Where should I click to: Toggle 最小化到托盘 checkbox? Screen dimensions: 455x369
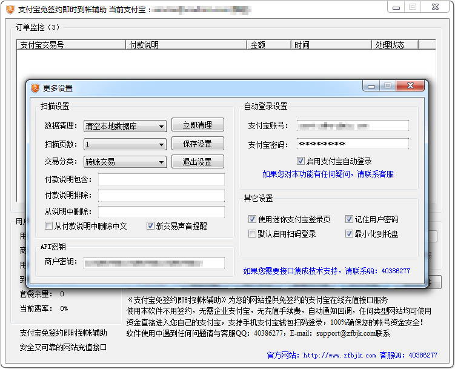coord(349,233)
